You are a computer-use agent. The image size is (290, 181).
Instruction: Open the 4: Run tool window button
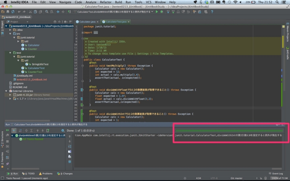click(12, 174)
